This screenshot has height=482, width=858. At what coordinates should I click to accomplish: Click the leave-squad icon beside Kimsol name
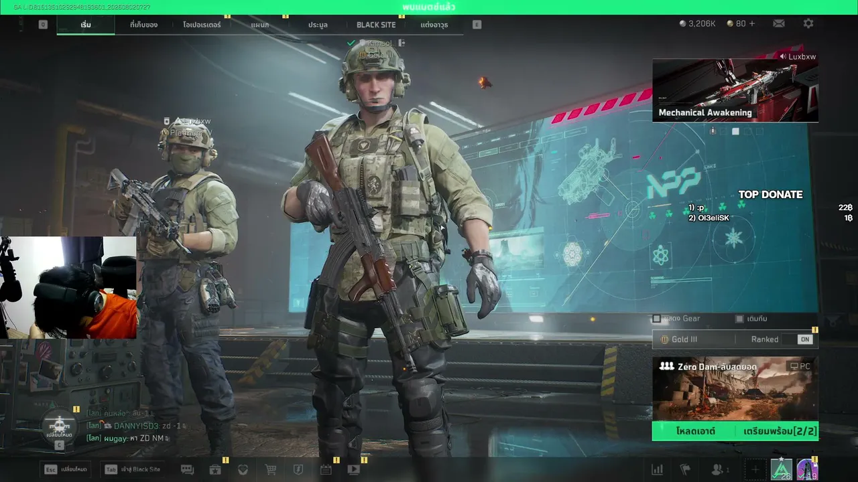402,43
